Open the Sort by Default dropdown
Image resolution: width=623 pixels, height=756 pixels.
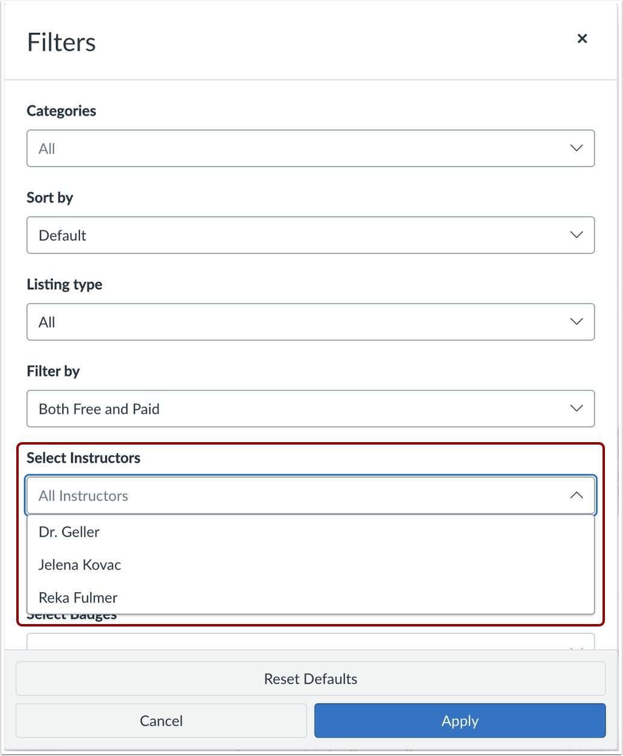click(x=310, y=235)
